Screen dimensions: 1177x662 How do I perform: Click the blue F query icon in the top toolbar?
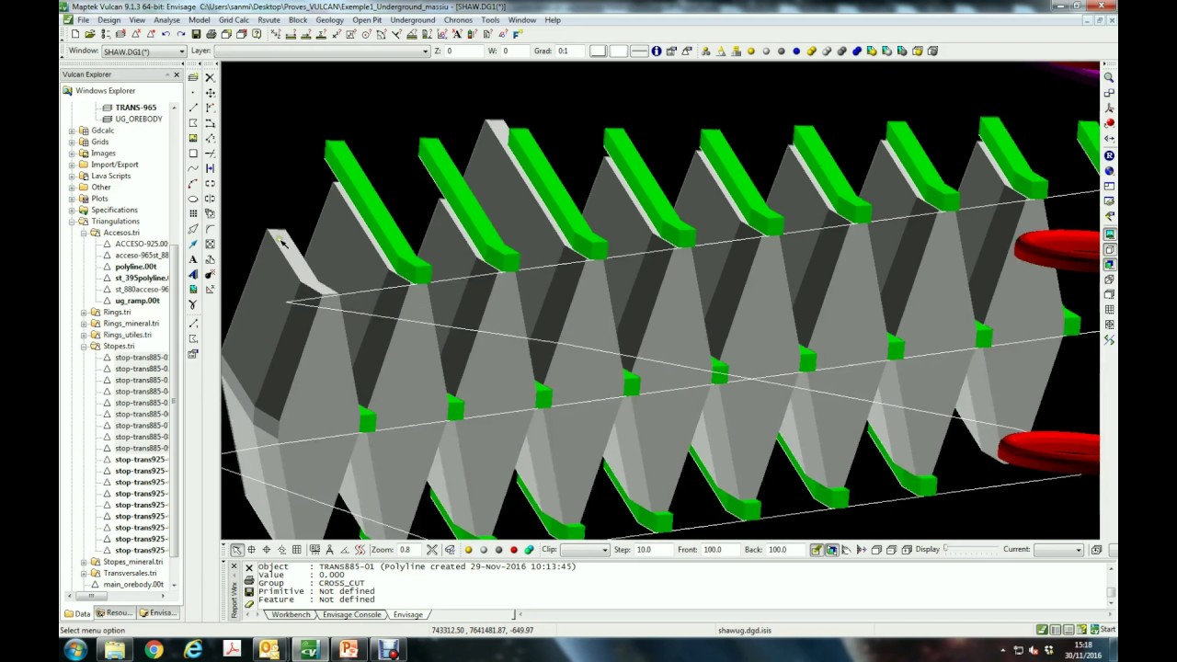[517, 34]
